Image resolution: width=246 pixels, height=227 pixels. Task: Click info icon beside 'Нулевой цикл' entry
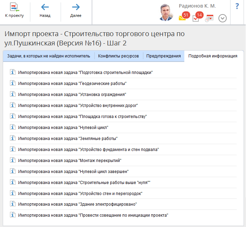click(x=13, y=127)
